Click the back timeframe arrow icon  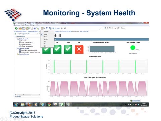click(53, 28)
